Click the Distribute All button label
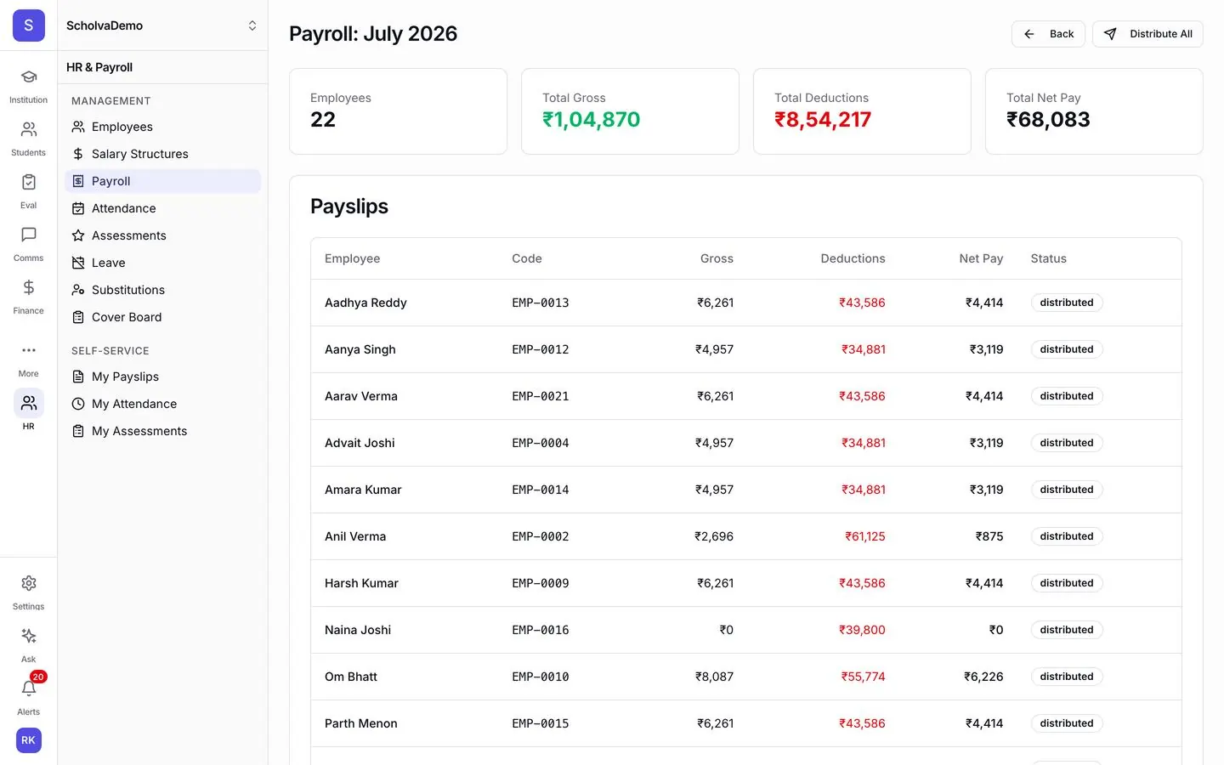Screen dimensions: 1224x765 1161,34
